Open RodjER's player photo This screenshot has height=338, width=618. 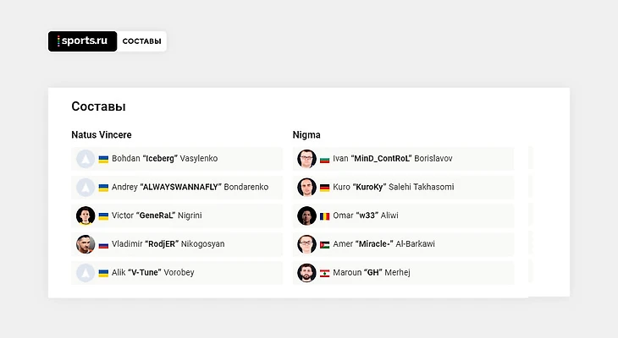tap(86, 244)
